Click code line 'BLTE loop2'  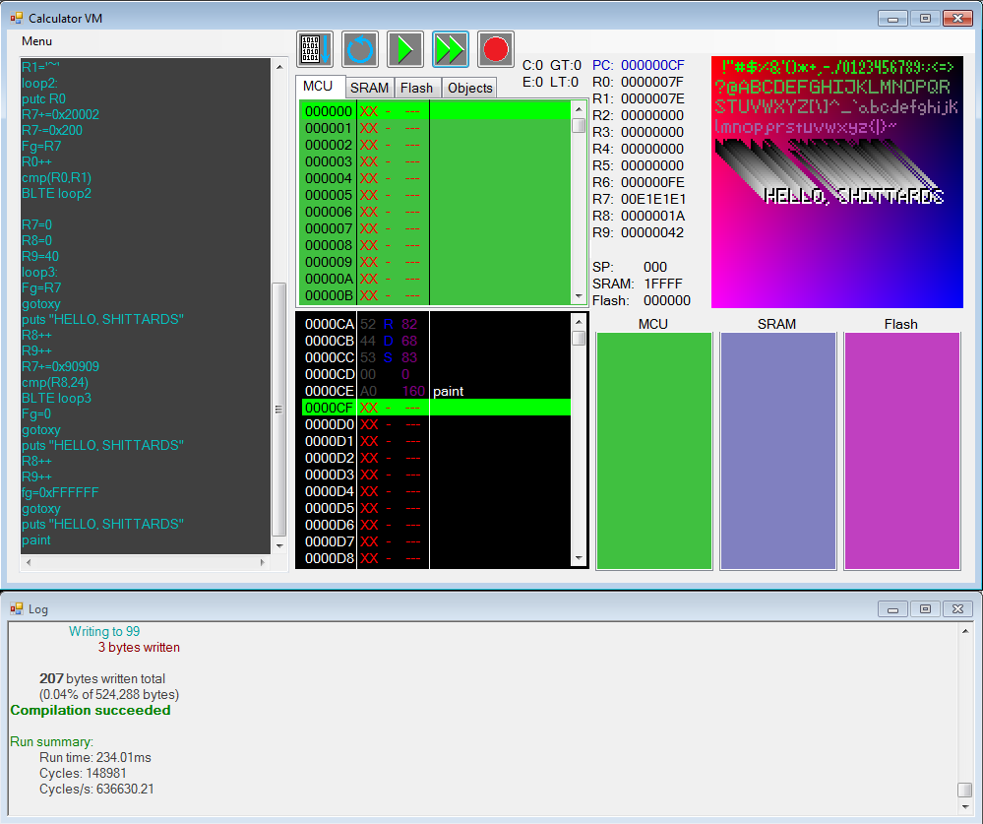click(56, 193)
